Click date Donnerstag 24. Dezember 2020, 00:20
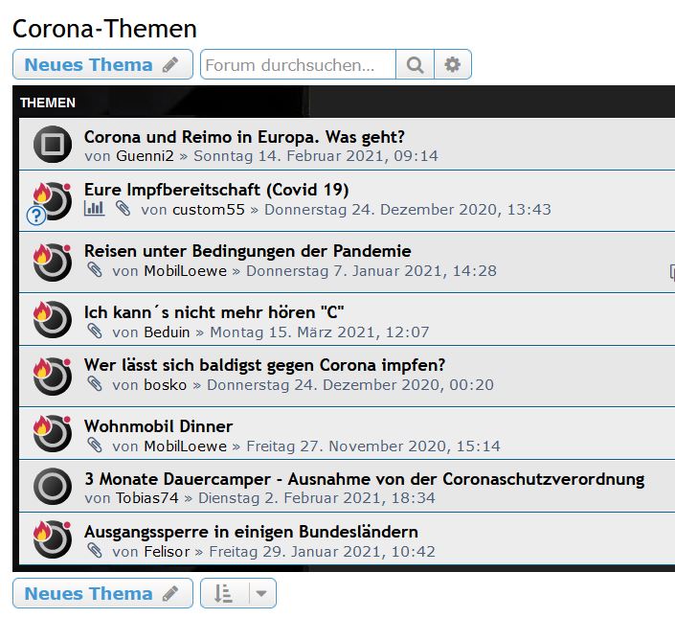675x618 pixels. [x=350, y=384]
